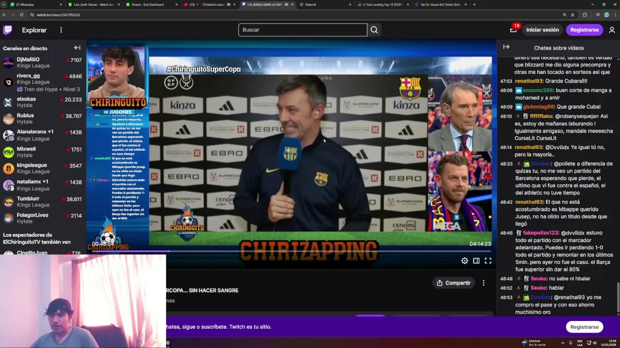This screenshot has height=348, width=620.
Task: Click the Compartir share button
Action: click(x=454, y=283)
